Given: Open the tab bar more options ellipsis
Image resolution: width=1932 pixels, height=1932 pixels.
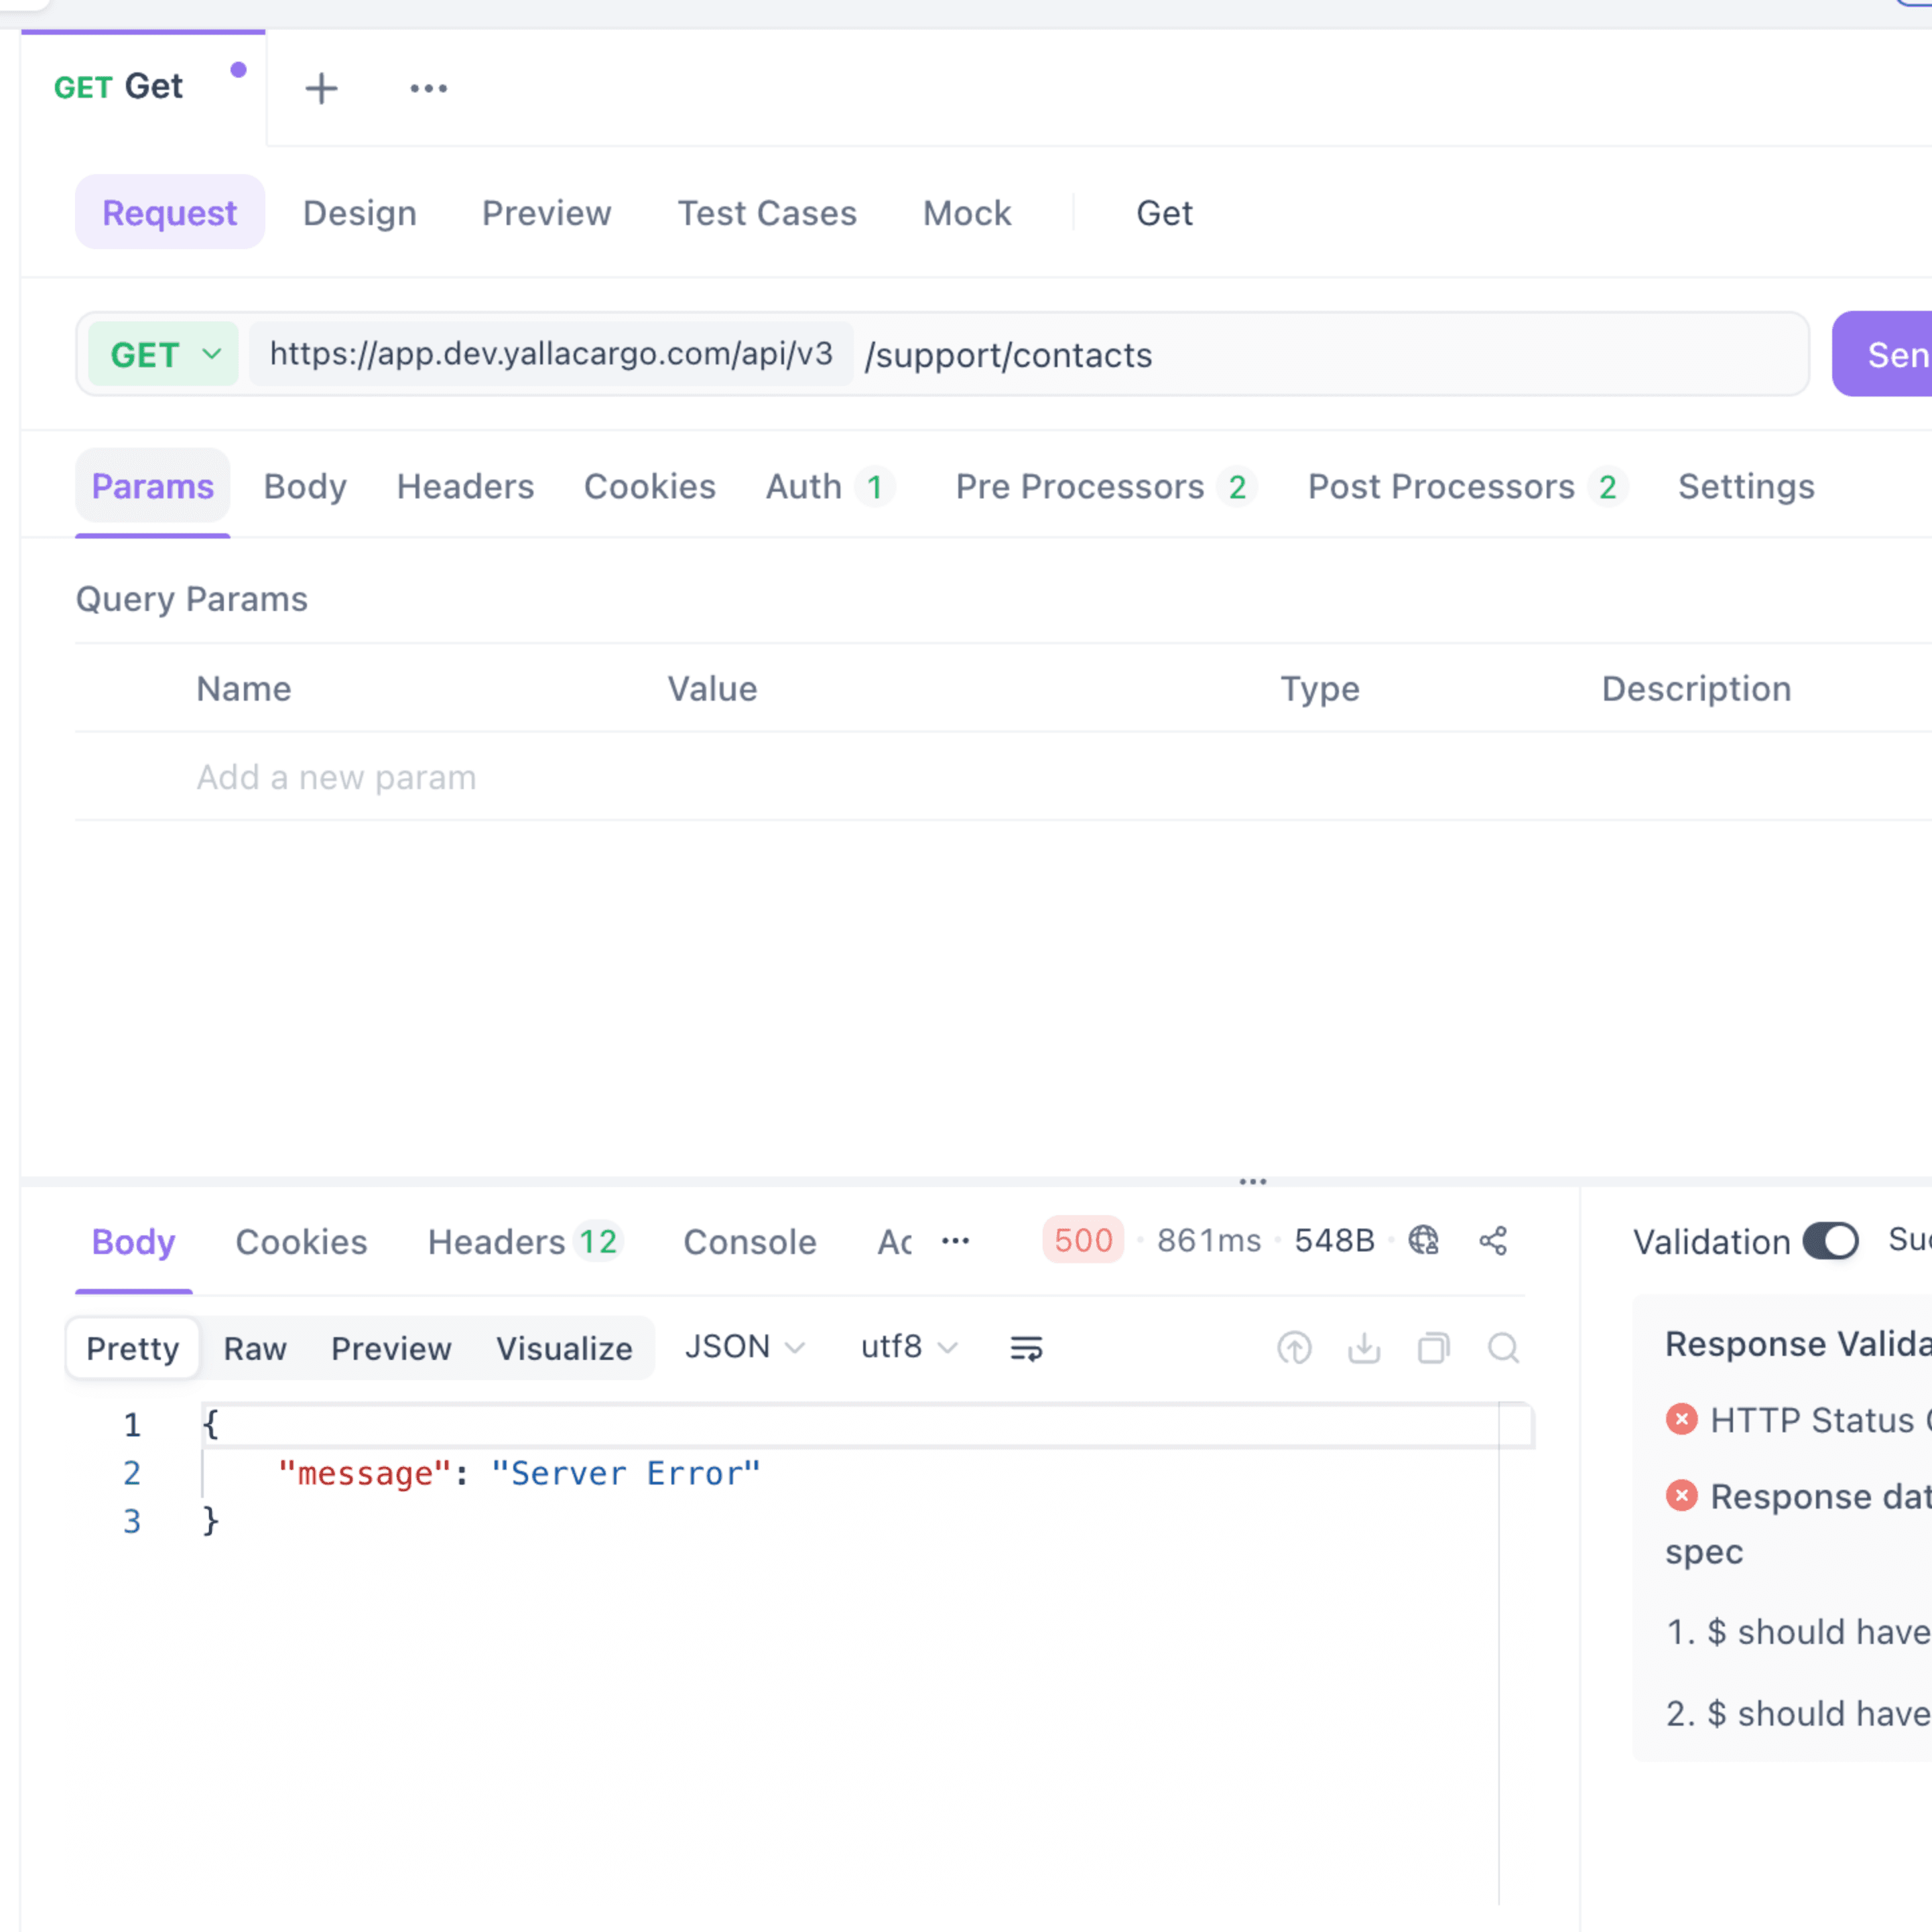Looking at the screenshot, I should (x=428, y=88).
